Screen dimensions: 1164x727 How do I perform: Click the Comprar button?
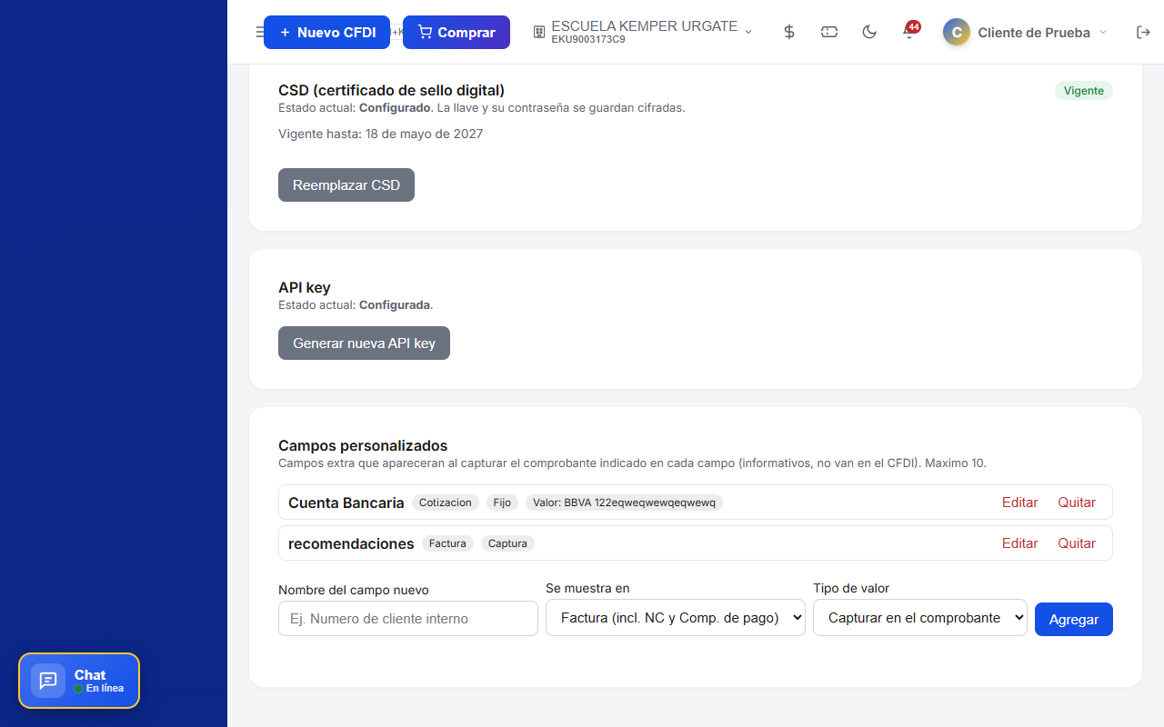(x=457, y=32)
